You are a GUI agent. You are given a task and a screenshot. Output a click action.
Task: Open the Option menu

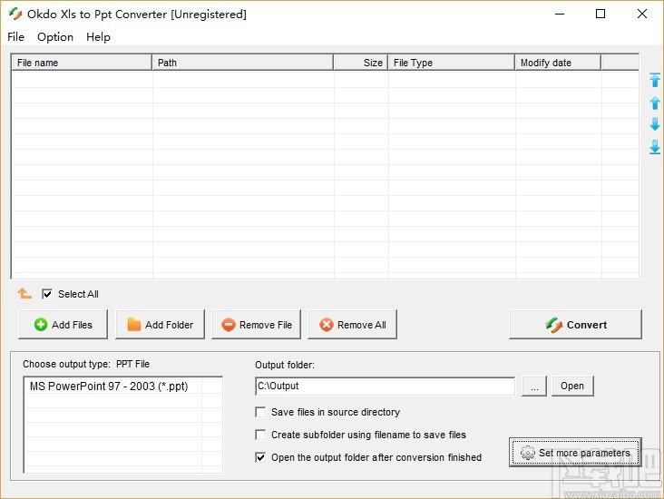click(x=55, y=37)
